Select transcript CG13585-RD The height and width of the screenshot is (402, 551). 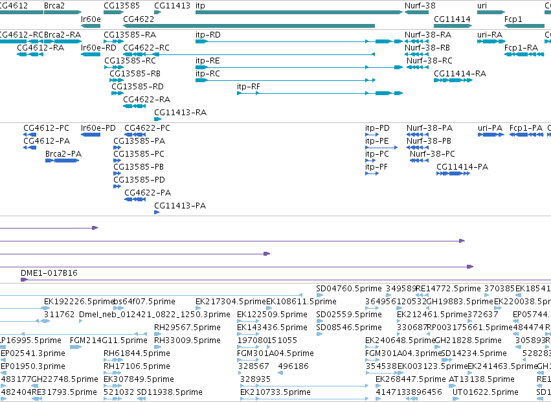coord(118,93)
